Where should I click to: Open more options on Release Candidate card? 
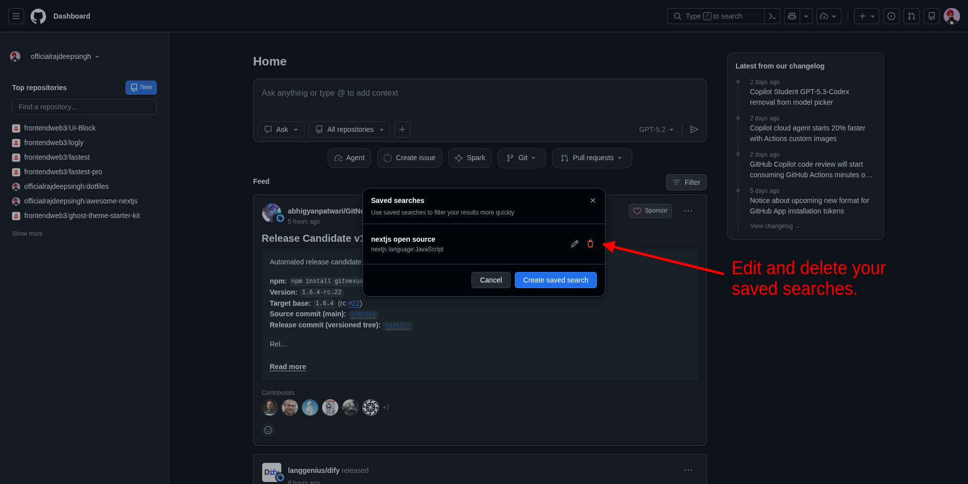click(x=688, y=211)
